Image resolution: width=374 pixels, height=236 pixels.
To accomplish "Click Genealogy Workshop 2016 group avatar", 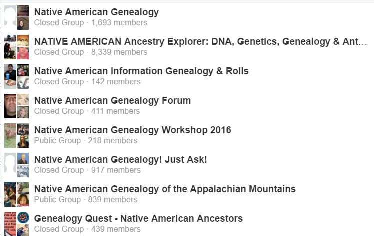I will click(x=16, y=135).
